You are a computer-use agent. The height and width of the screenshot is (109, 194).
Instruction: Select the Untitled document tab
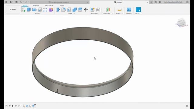point(119,2)
